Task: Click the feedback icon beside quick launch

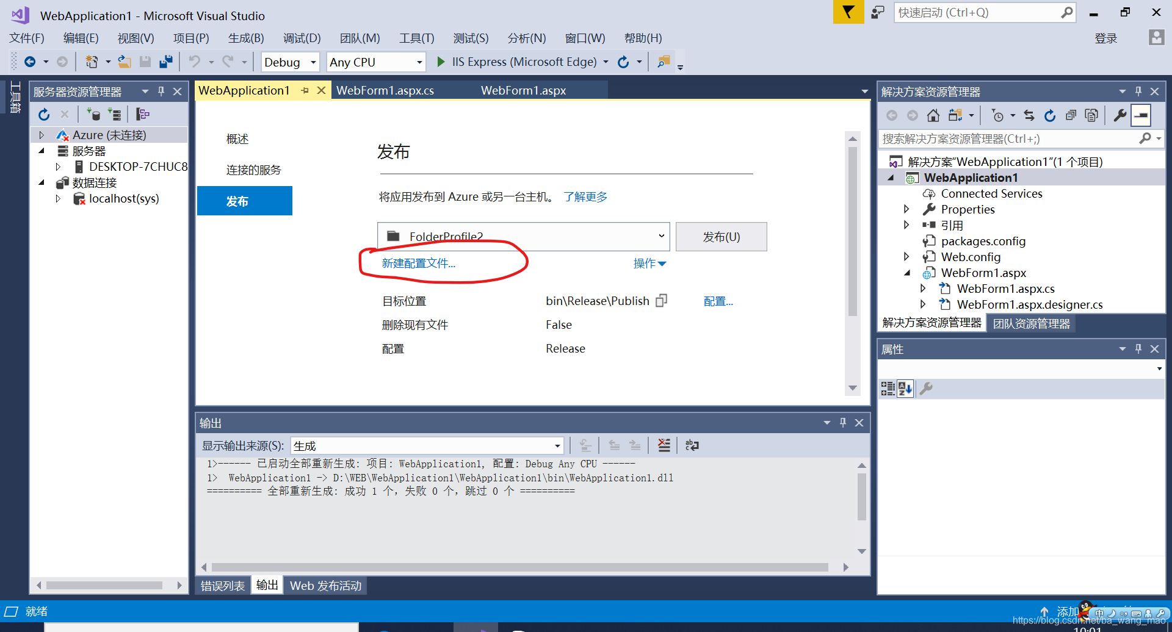Action: pyautogui.click(x=878, y=12)
